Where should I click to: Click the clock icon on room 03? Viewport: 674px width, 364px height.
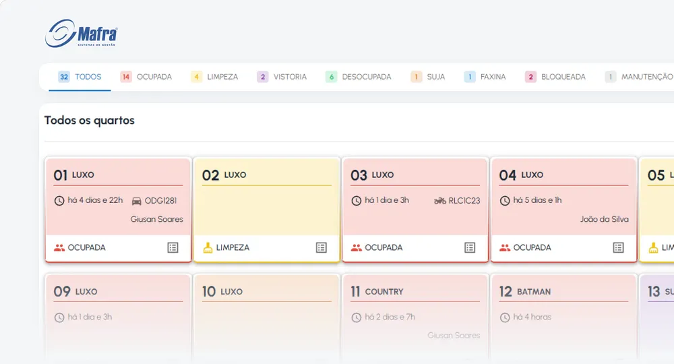357,201
